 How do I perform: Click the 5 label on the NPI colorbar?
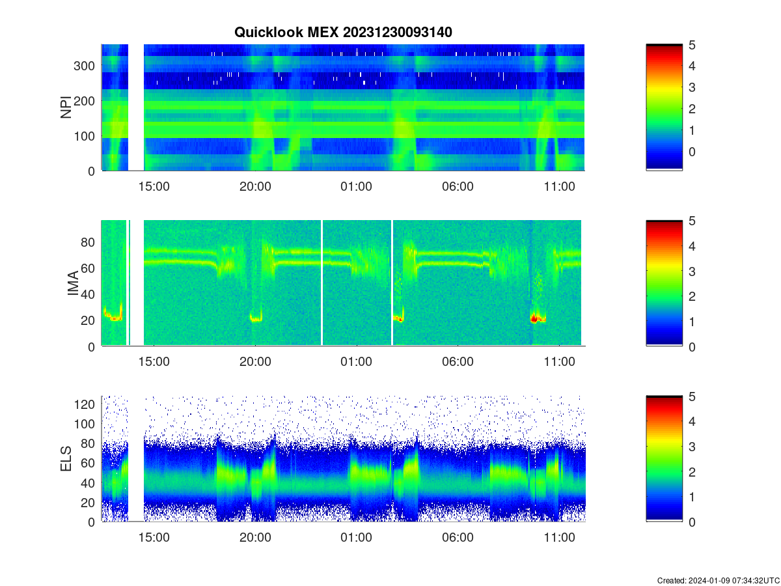694,44
